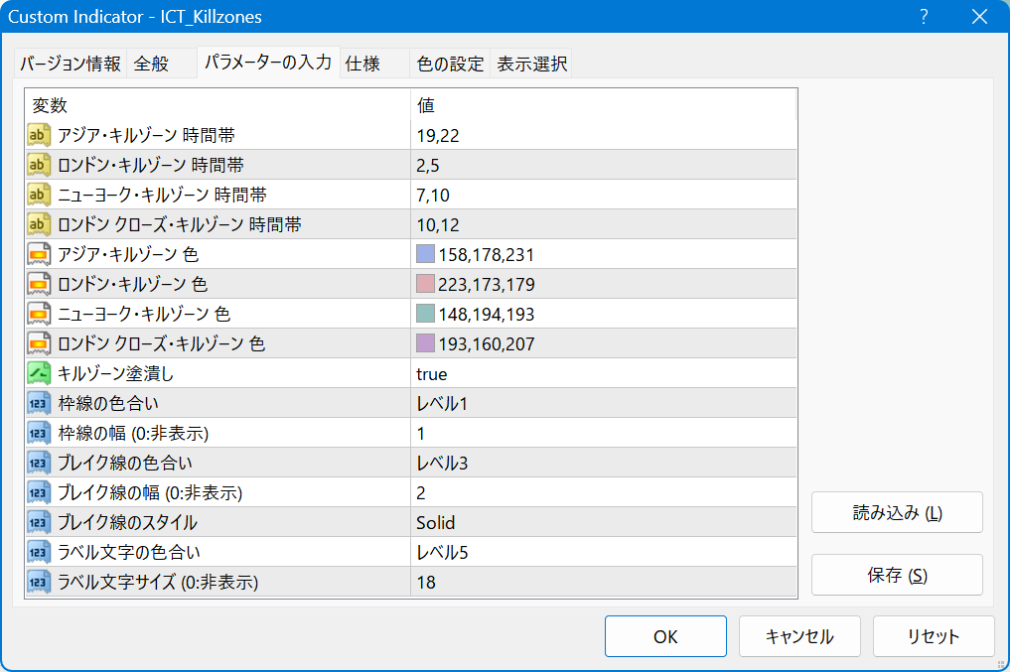Select the ブレイク線の幅 value field
Screen dimensions: 1010x672
[603, 493]
